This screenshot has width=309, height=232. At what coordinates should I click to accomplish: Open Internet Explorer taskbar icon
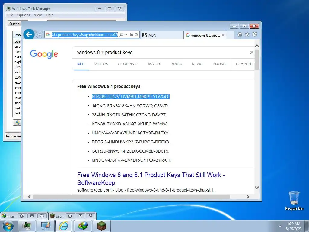pos(64,226)
